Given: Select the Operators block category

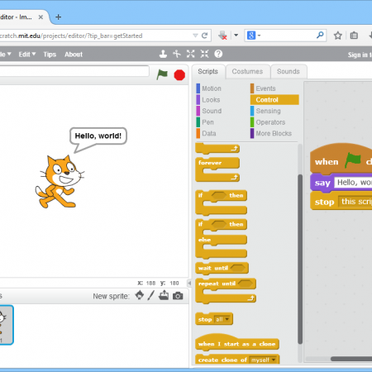Looking at the screenshot, I should (x=270, y=122).
